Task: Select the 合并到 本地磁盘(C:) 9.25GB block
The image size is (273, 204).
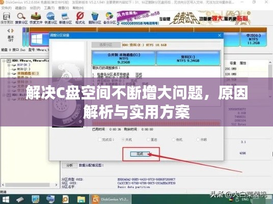Action: [x=124, y=58]
